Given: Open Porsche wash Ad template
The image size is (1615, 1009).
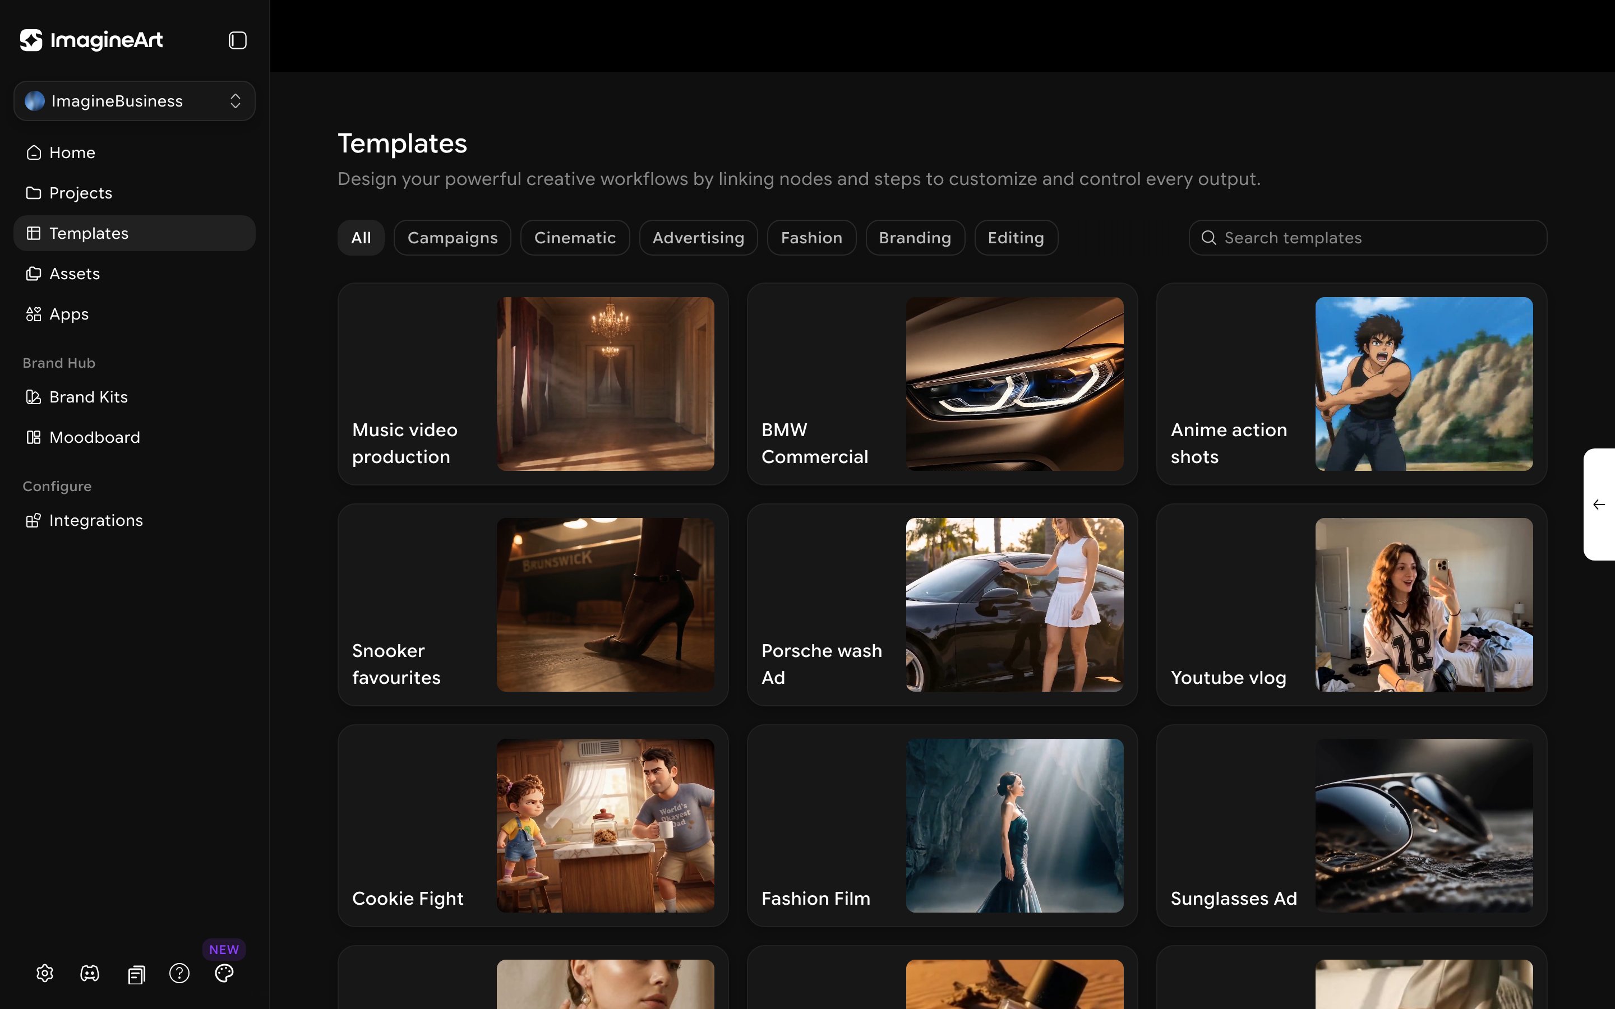Looking at the screenshot, I should (x=942, y=605).
